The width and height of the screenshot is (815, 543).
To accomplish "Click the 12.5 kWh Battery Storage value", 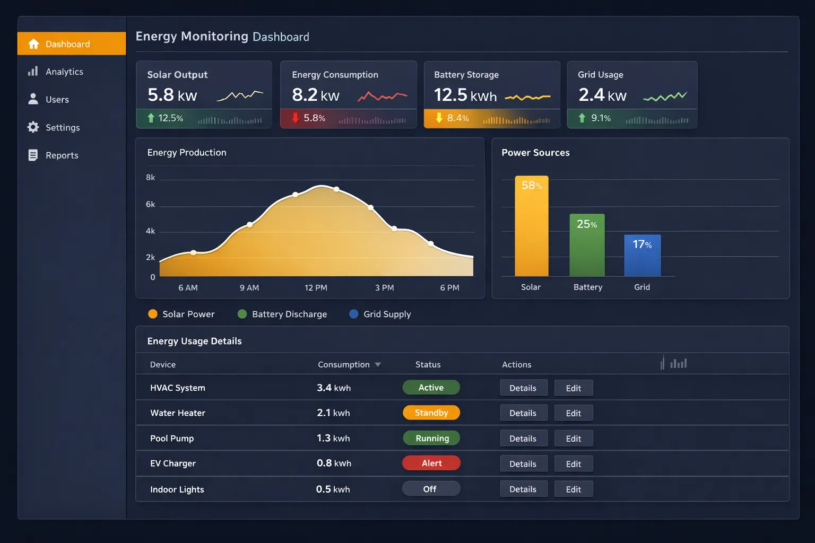I will point(465,95).
